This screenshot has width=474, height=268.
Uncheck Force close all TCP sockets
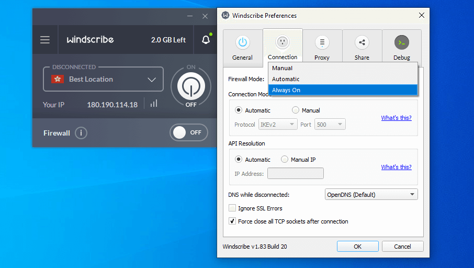[x=232, y=221]
